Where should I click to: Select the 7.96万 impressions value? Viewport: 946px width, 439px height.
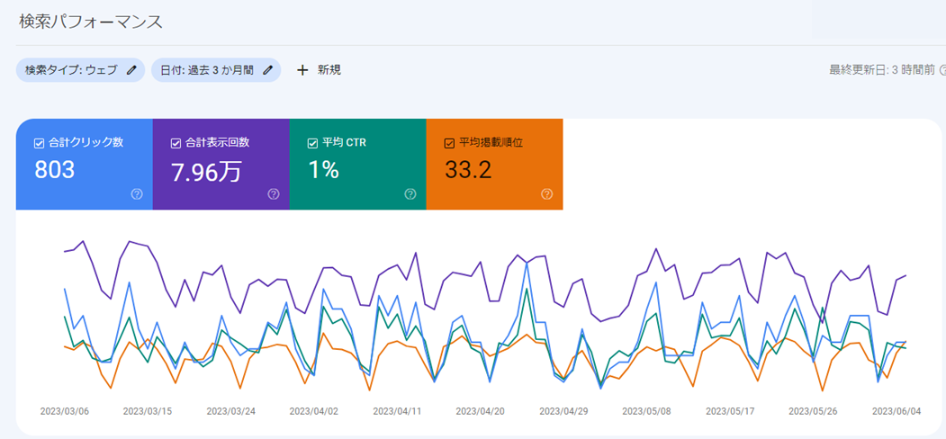tap(206, 172)
